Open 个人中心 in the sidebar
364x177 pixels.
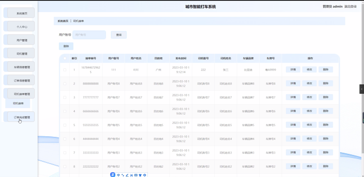point(19,26)
